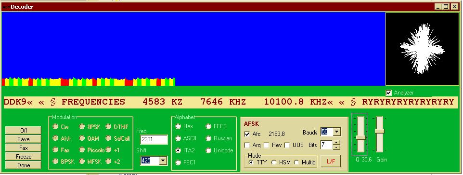
Task: Click the Fax button on left panel
Action: click(x=23, y=148)
